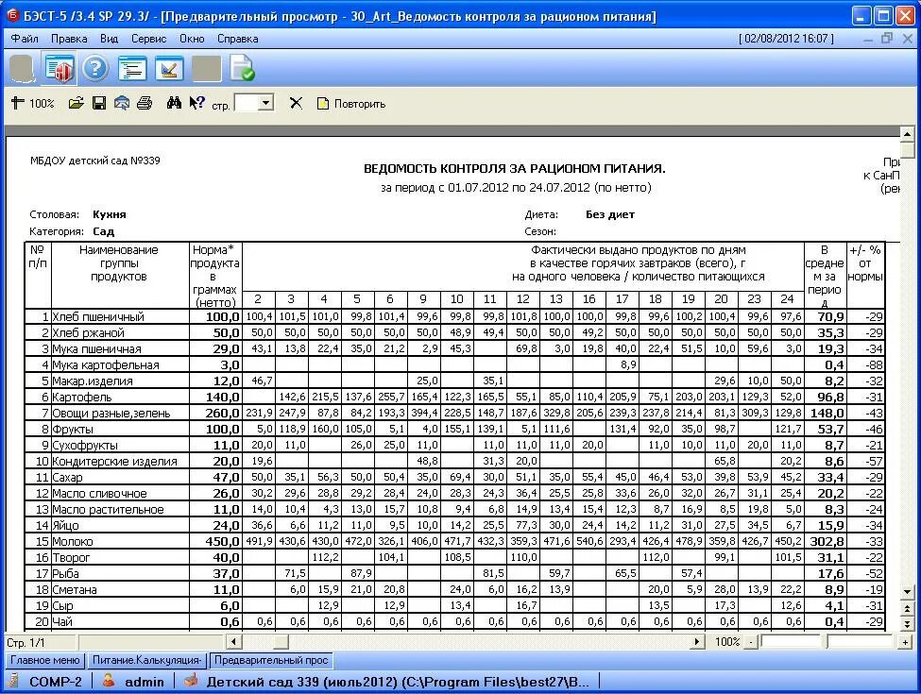This screenshot has height=694, width=921.
Task: Click the text list window icon
Action: tap(132, 69)
